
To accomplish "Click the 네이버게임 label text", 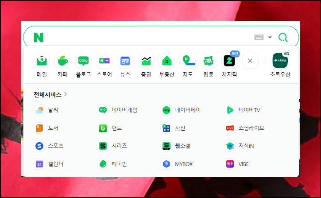I will click(x=124, y=110).
